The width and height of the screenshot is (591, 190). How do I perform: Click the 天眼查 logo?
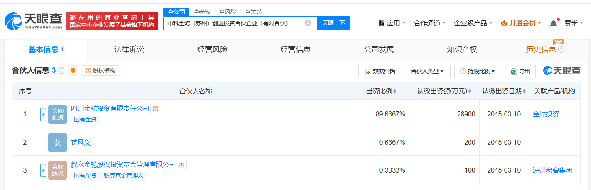(33, 21)
